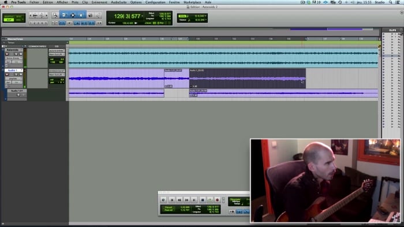Select the Zoomer magnifier tool
The image size is (404, 227).
[x=55, y=15]
